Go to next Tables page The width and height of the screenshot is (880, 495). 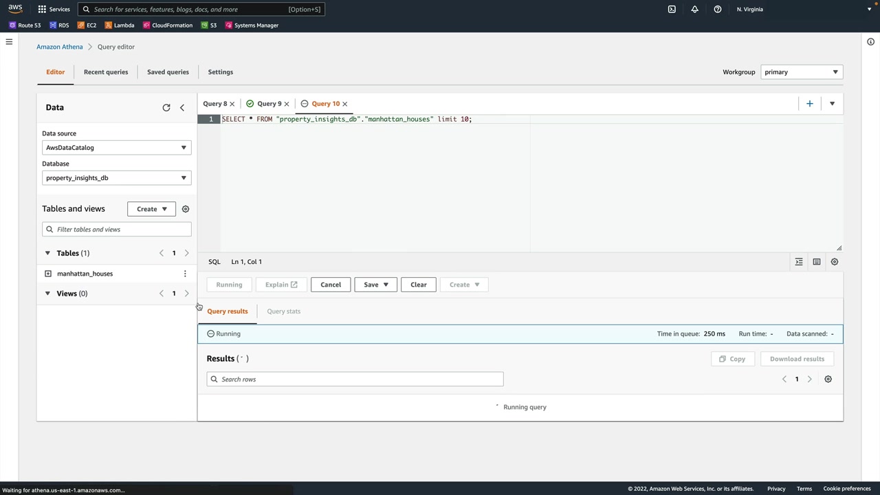coord(186,253)
